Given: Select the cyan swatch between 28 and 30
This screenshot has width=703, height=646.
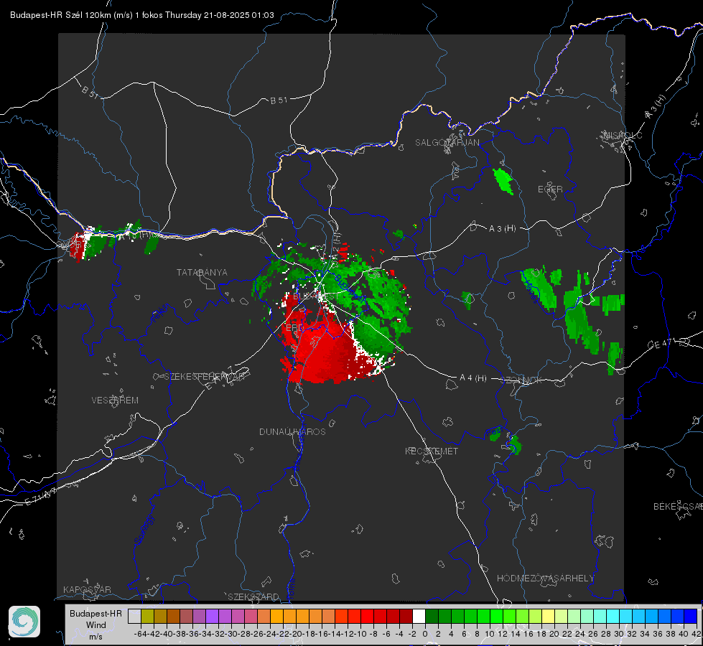Looking at the screenshot, I should [613, 616].
